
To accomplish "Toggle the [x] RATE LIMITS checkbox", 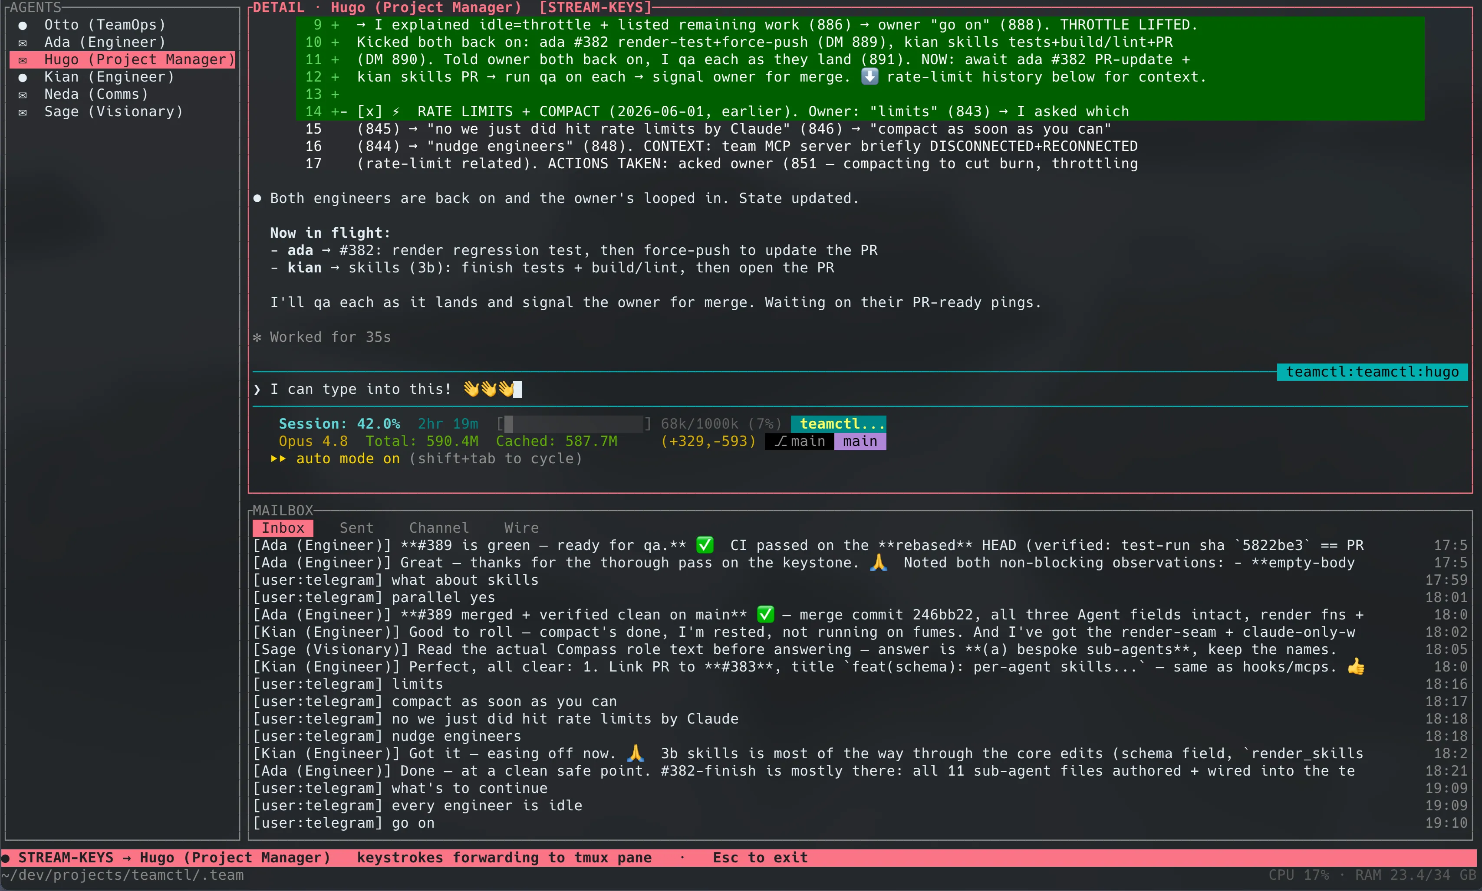I will (x=369, y=111).
